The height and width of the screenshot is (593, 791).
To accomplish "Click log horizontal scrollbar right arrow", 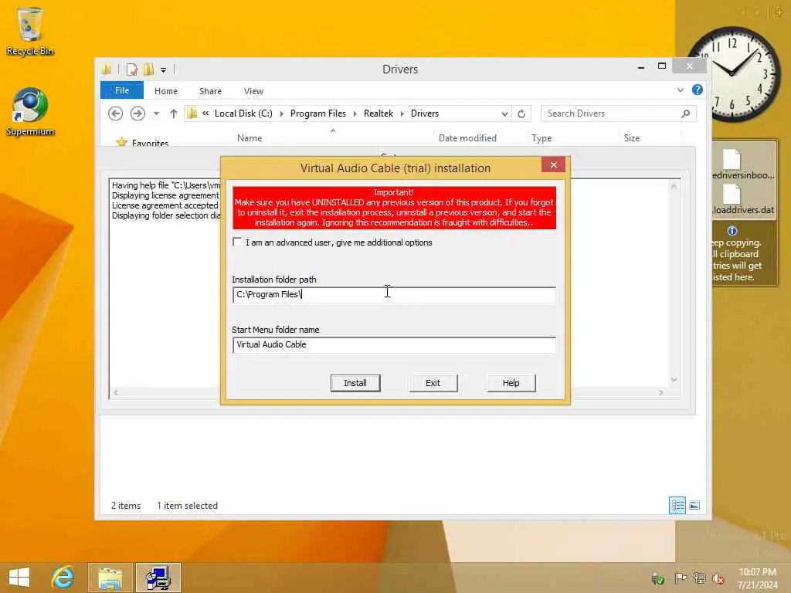I will click(x=661, y=392).
